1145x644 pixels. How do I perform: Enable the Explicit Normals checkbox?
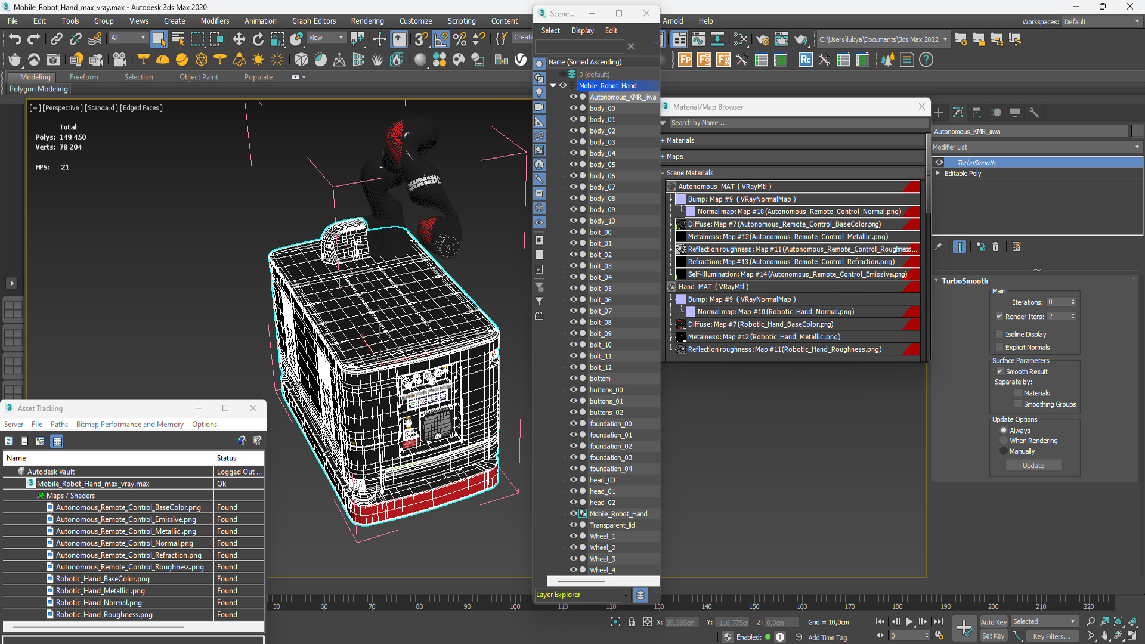click(x=999, y=348)
